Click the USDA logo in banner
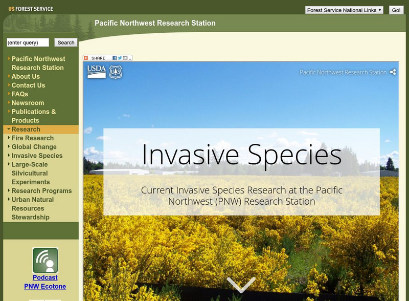The image size is (409, 301). pyautogui.click(x=96, y=72)
